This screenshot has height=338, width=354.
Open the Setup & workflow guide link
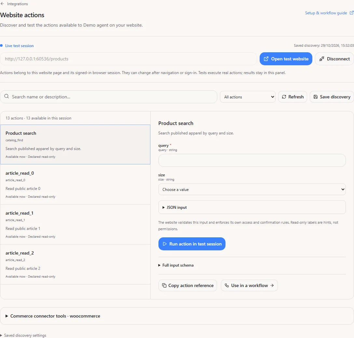coord(326,13)
